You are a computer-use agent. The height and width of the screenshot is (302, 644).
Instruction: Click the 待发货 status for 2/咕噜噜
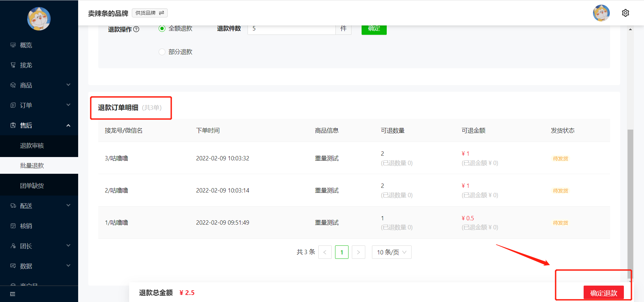click(560, 191)
